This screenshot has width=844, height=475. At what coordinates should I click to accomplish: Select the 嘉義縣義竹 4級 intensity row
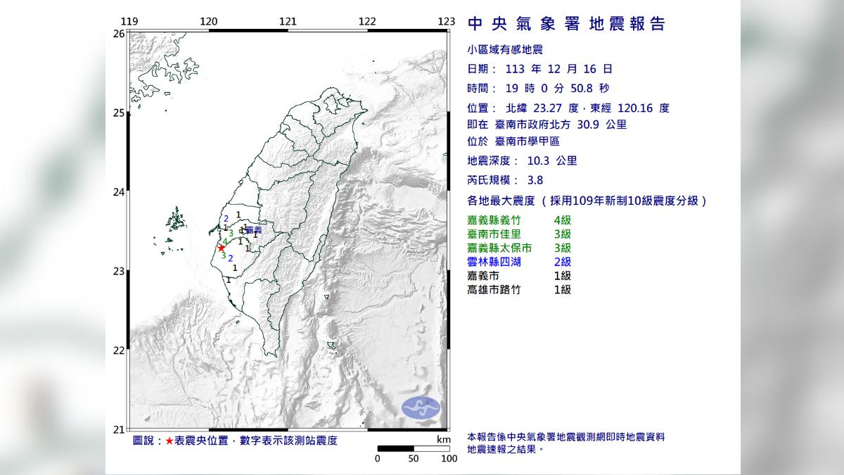pos(519,220)
